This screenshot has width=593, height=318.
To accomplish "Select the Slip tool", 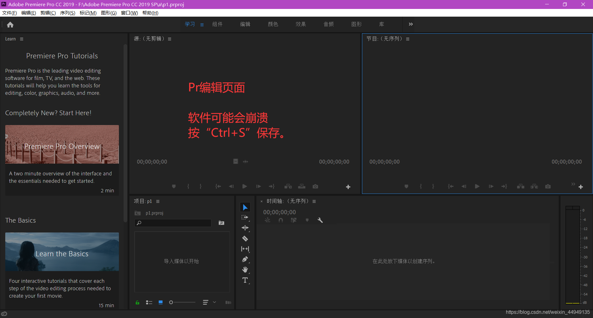I will pos(245,249).
